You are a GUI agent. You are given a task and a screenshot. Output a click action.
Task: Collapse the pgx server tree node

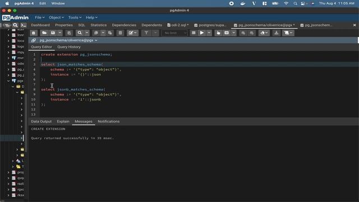[x=8, y=81]
